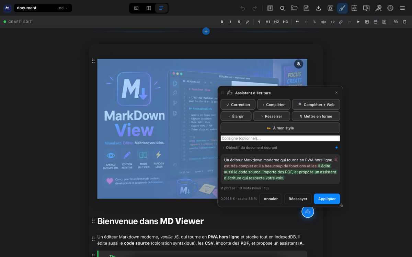Focus the Consigne (optionnel) input
This screenshot has height=257, width=412.
click(280, 138)
